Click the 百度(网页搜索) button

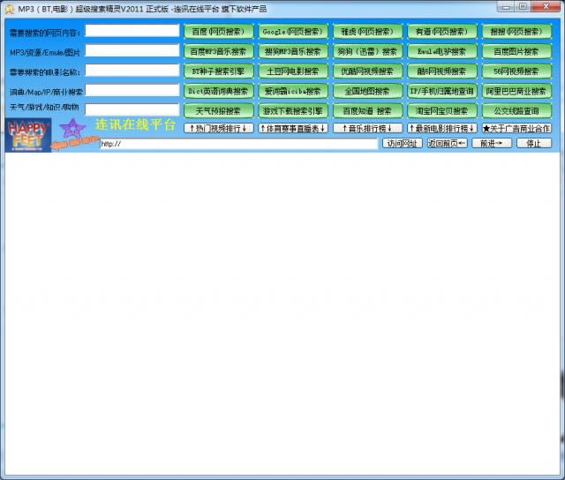pyautogui.click(x=218, y=32)
